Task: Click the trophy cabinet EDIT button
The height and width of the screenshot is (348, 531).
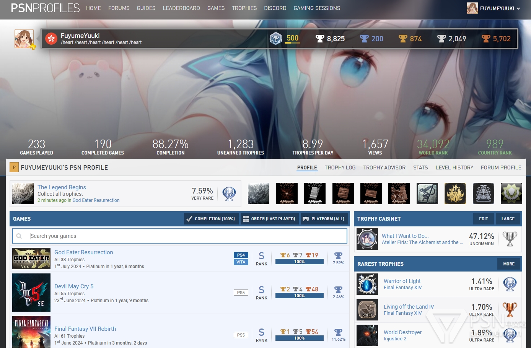Action: pos(484,219)
